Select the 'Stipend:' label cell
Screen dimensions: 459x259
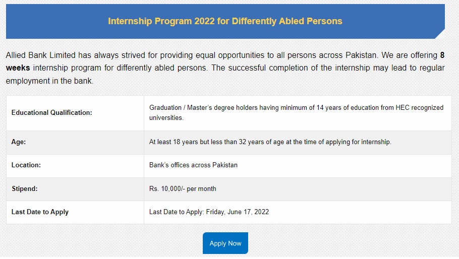(x=25, y=189)
